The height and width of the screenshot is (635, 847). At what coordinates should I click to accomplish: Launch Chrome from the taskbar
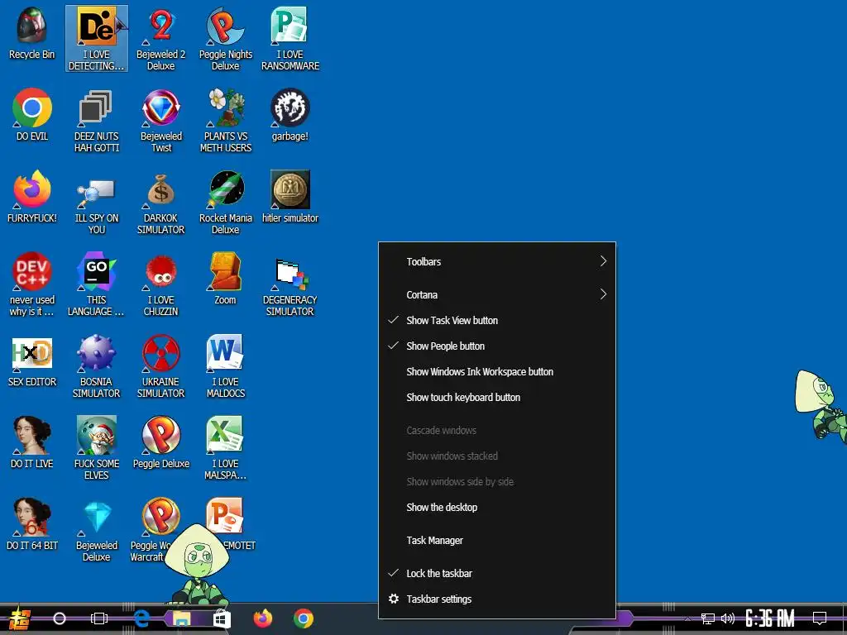(304, 618)
